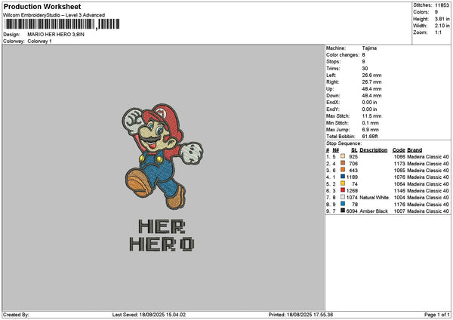Click the code 1065 color swatch

[343, 170]
